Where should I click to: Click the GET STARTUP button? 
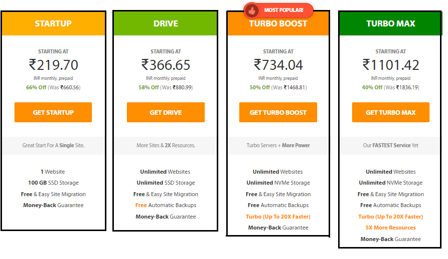(x=53, y=112)
